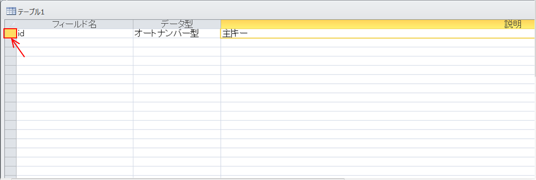This screenshot has width=536, height=180.
Task: Open the オートナンバー型 data type cell
Action: tap(177, 34)
